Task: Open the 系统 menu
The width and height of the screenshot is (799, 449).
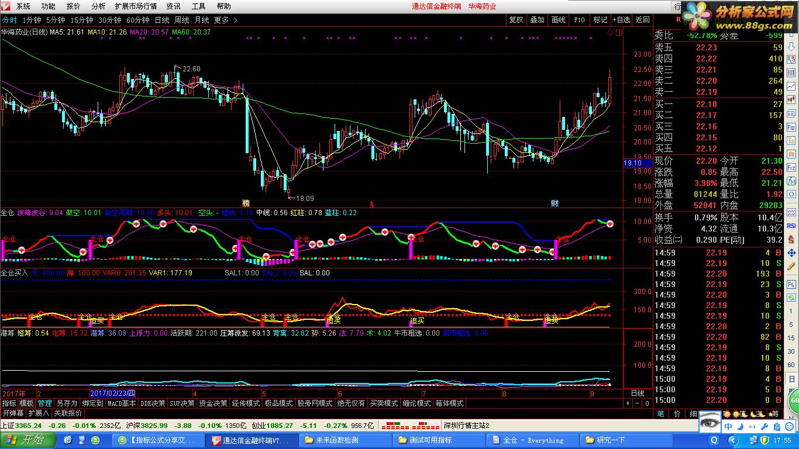Action: (23, 6)
